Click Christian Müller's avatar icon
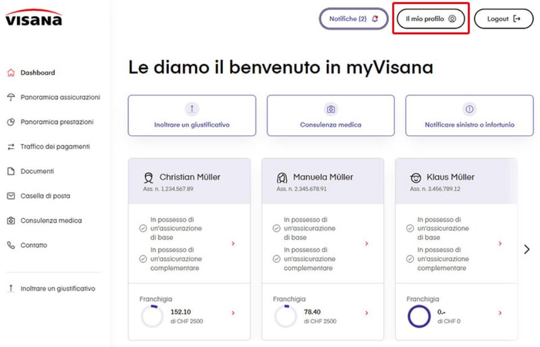The width and height of the screenshot is (540, 347). pos(148,177)
